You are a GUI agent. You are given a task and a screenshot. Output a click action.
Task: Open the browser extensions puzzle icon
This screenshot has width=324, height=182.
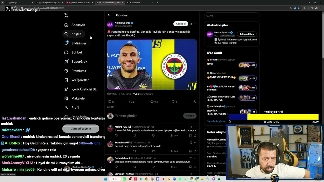click(x=305, y=8)
